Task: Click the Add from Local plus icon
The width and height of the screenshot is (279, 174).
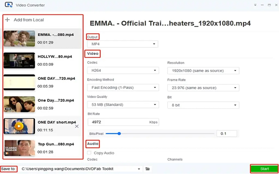Action: coord(7,20)
